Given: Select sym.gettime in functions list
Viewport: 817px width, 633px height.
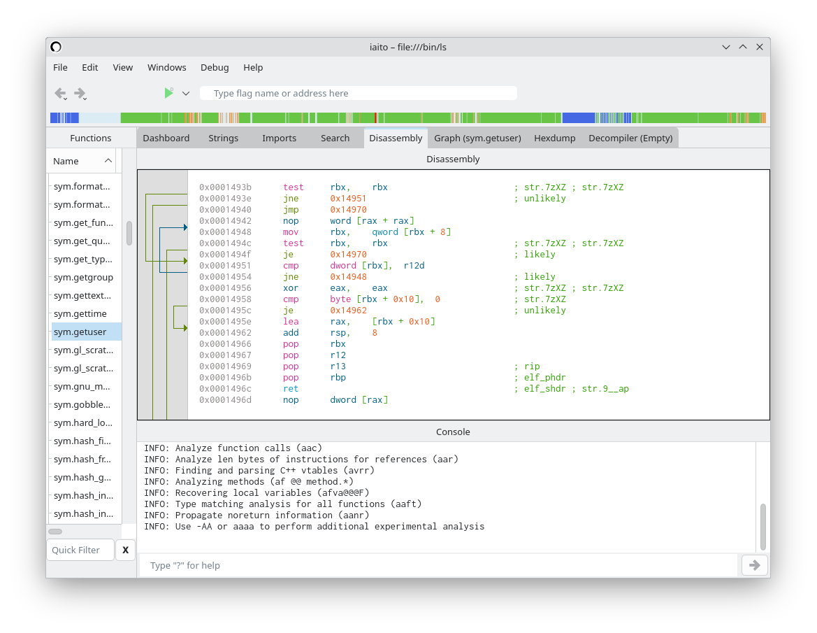Looking at the screenshot, I should pos(80,313).
